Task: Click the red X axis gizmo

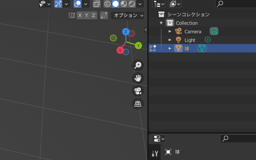Action: click(120, 50)
